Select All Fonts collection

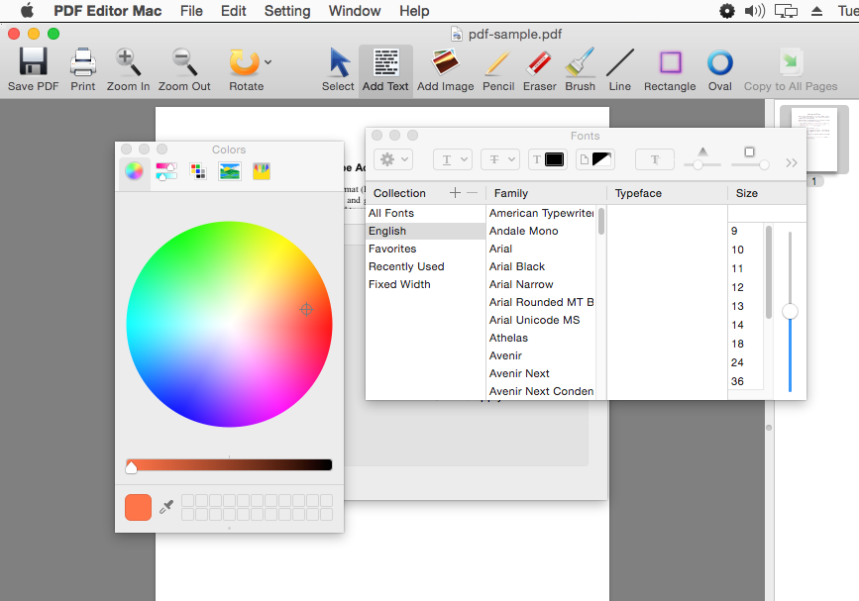coord(425,213)
